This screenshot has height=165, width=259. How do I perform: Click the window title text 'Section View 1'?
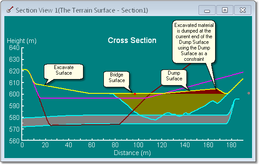(37, 10)
